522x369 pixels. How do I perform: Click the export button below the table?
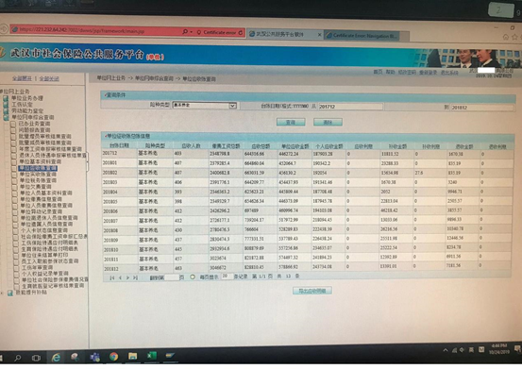pos(312,291)
